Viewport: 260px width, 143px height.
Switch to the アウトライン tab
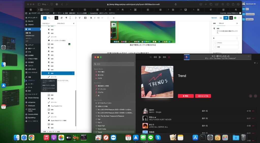pyautogui.click(x=61, y=23)
